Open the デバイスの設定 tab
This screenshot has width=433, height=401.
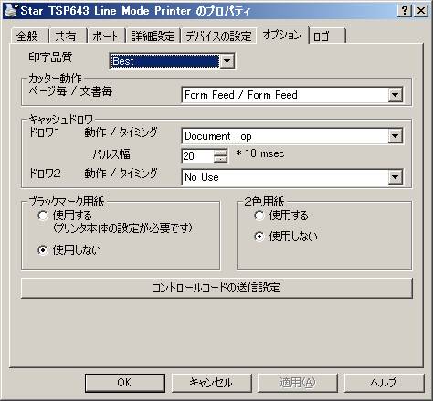point(218,37)
